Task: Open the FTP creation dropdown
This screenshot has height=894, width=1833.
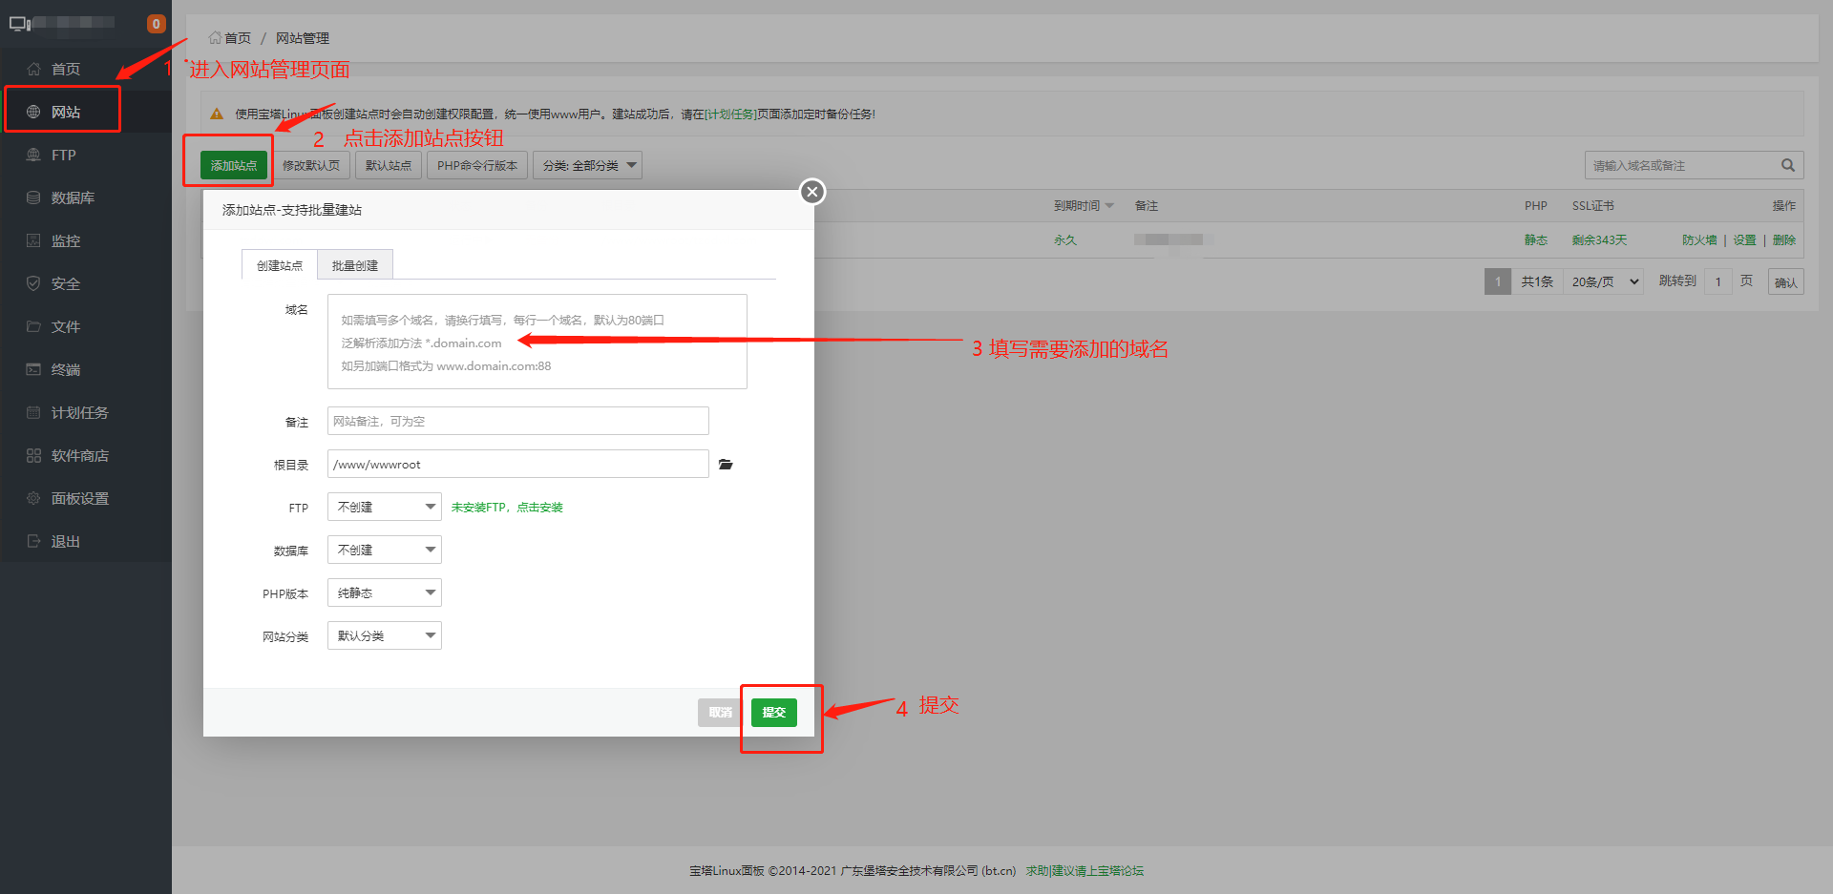Action: [x=385, y=507]
